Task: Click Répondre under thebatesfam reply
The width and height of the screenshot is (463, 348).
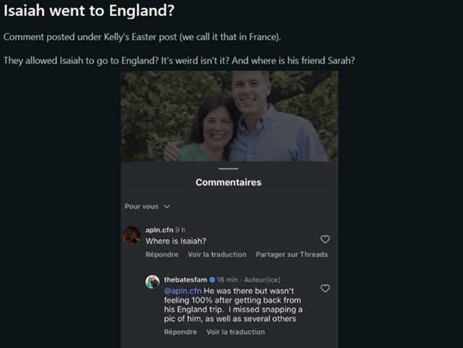Action: coord(180,332)
